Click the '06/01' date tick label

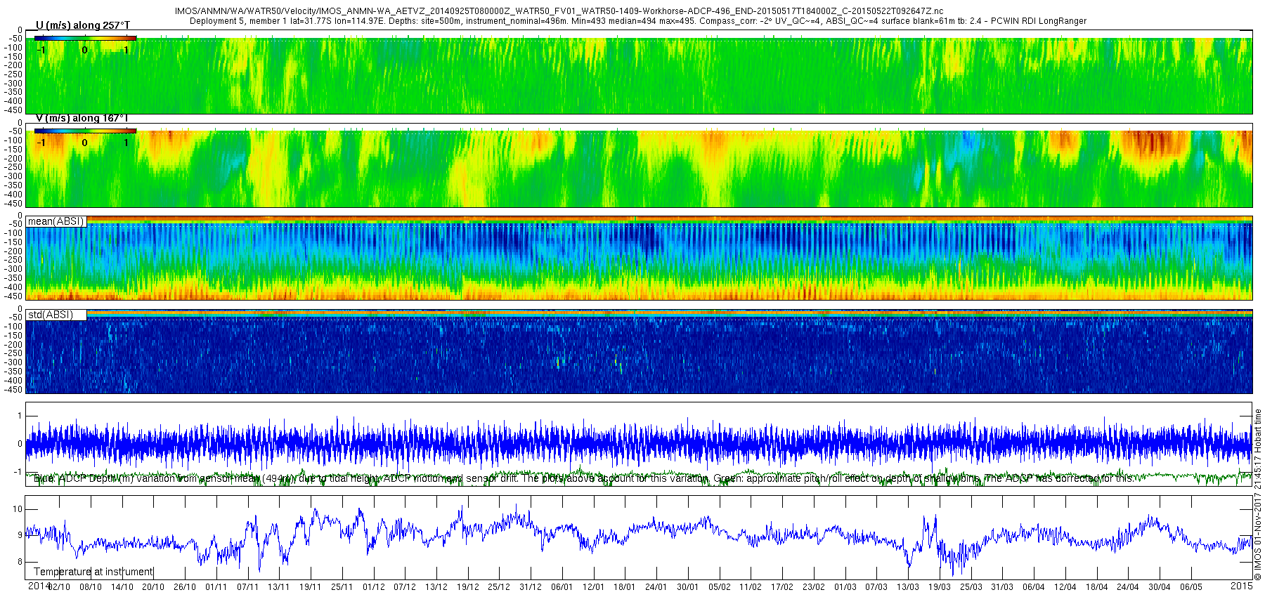[562, 587]
